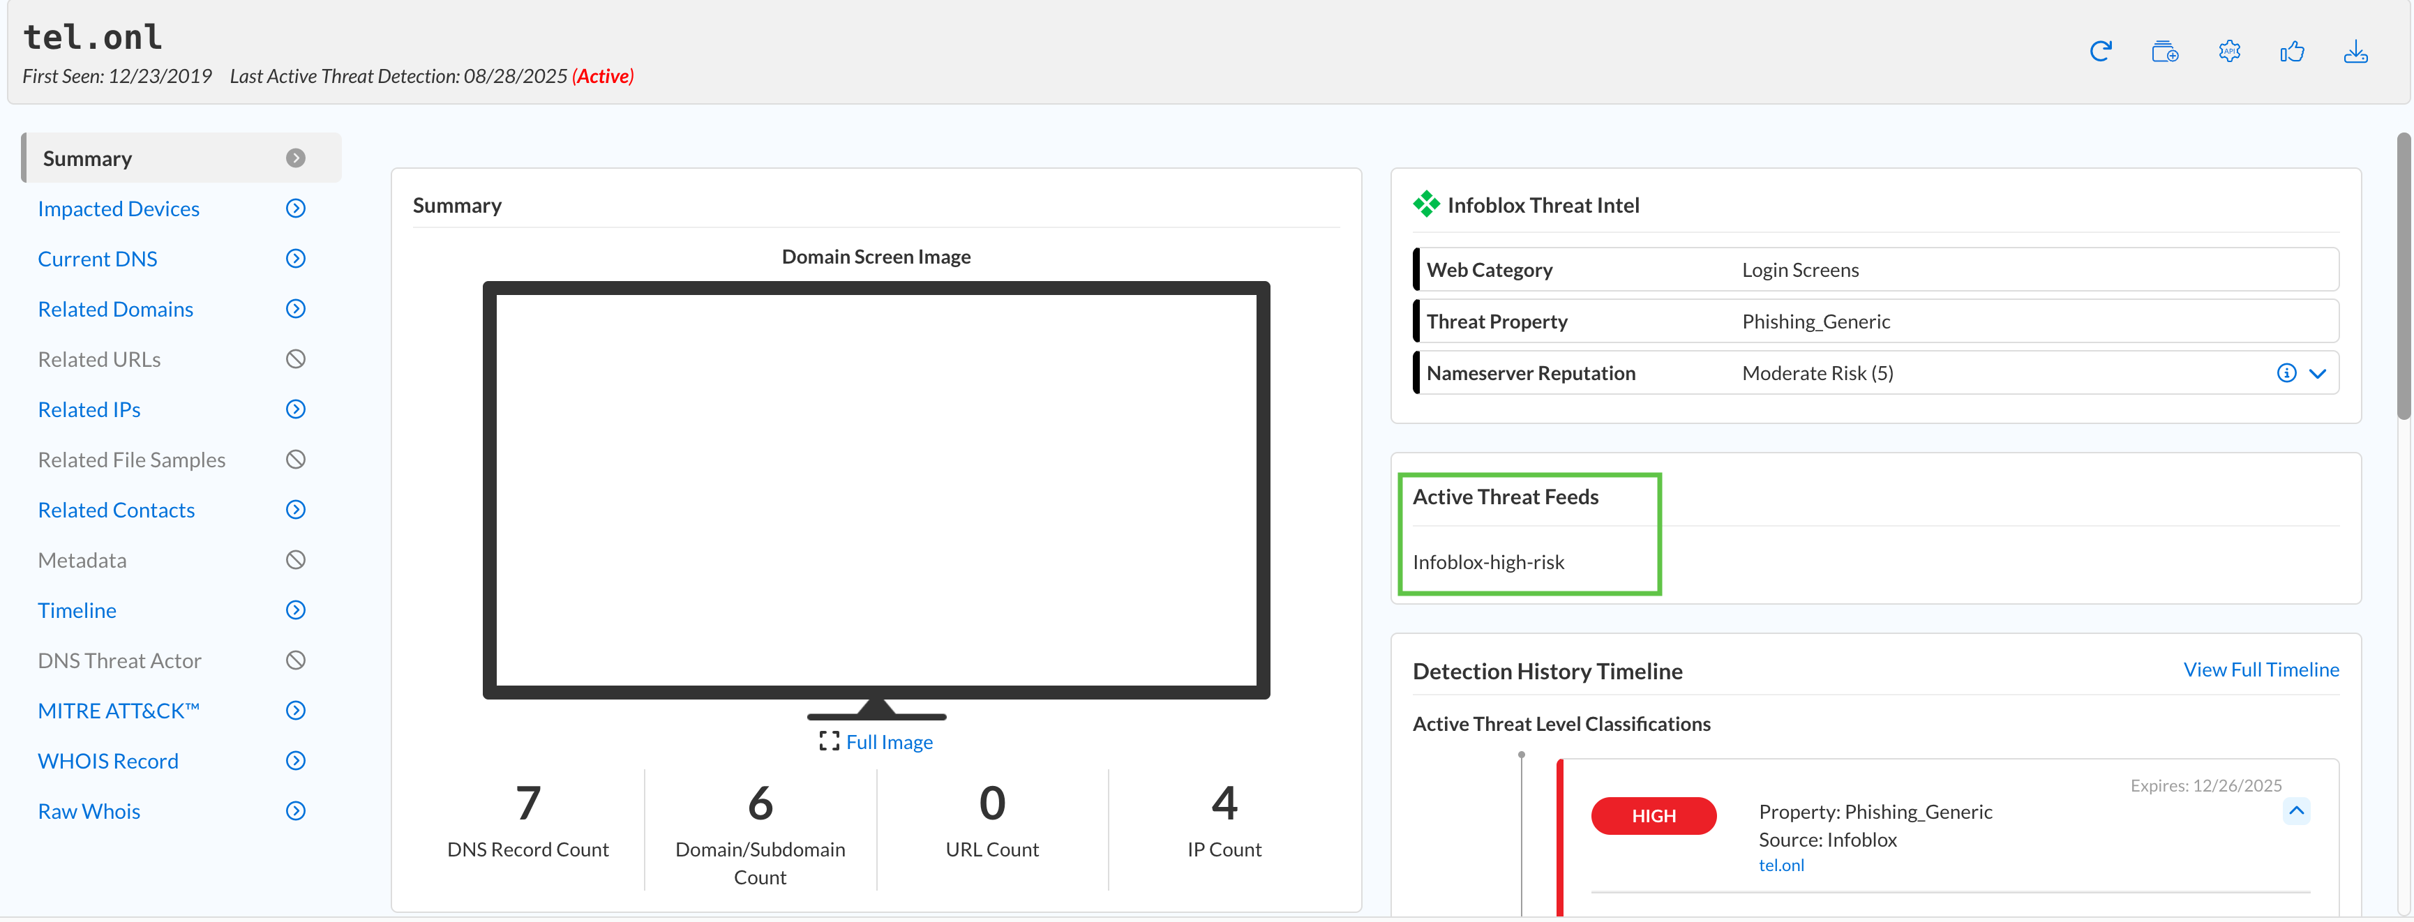This screenshot has height=922, width=2414.
Task: Expand the Nameserver Reputation chevron
Action: point(2318,373)
